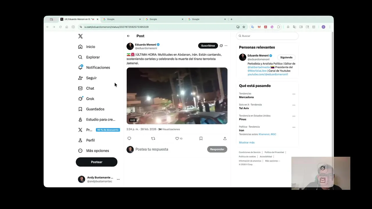Open the Seguir people page
This screenshot has width=372, height=209.
tap(87, 78)
